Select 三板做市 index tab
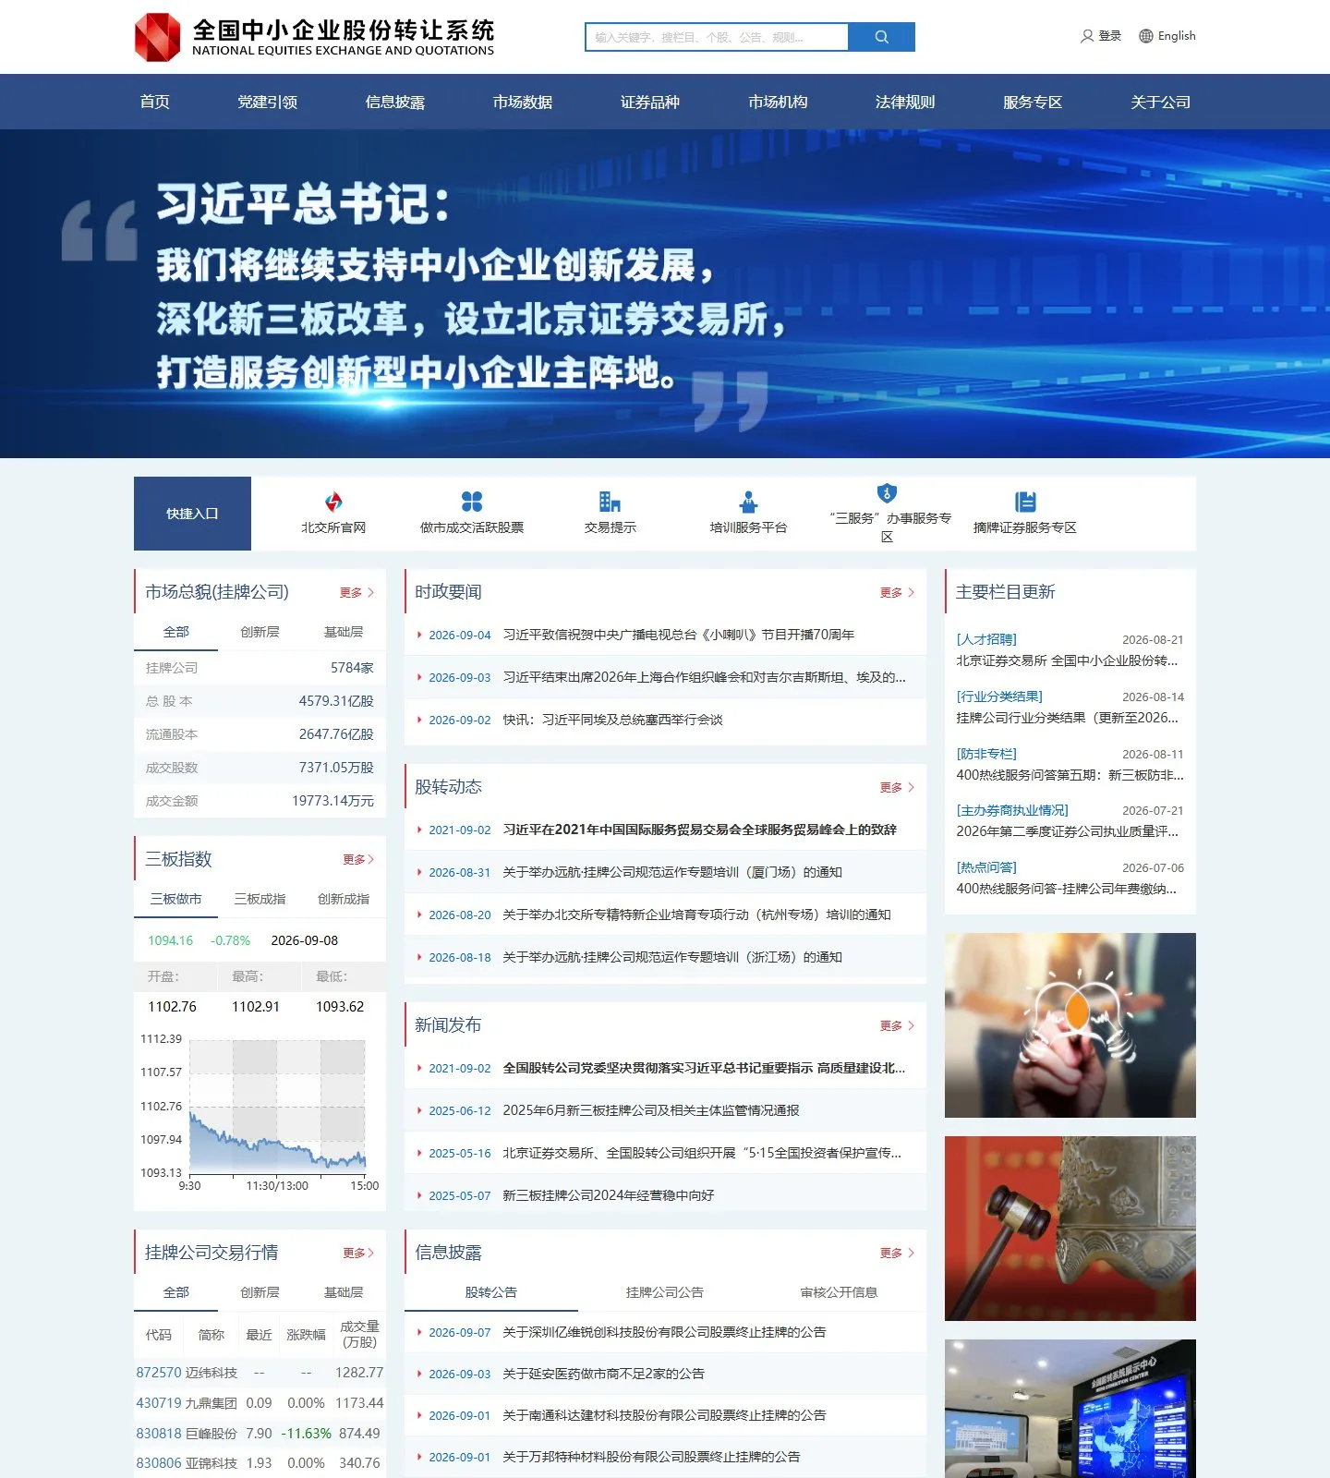This screenshot has width=1330, height=1478. pos(175,899)
